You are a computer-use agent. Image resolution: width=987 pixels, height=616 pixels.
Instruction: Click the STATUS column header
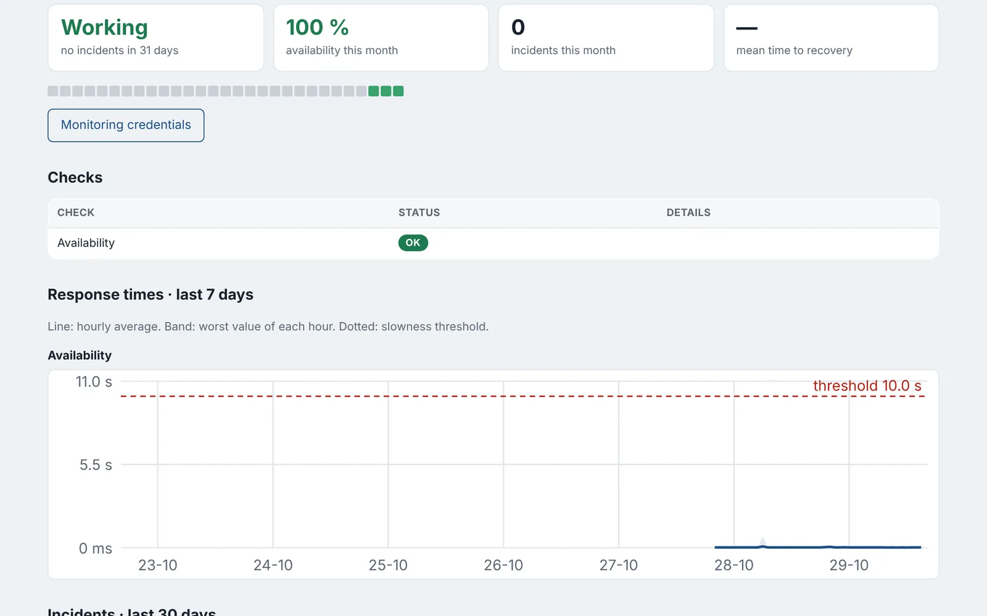point(419,213)
